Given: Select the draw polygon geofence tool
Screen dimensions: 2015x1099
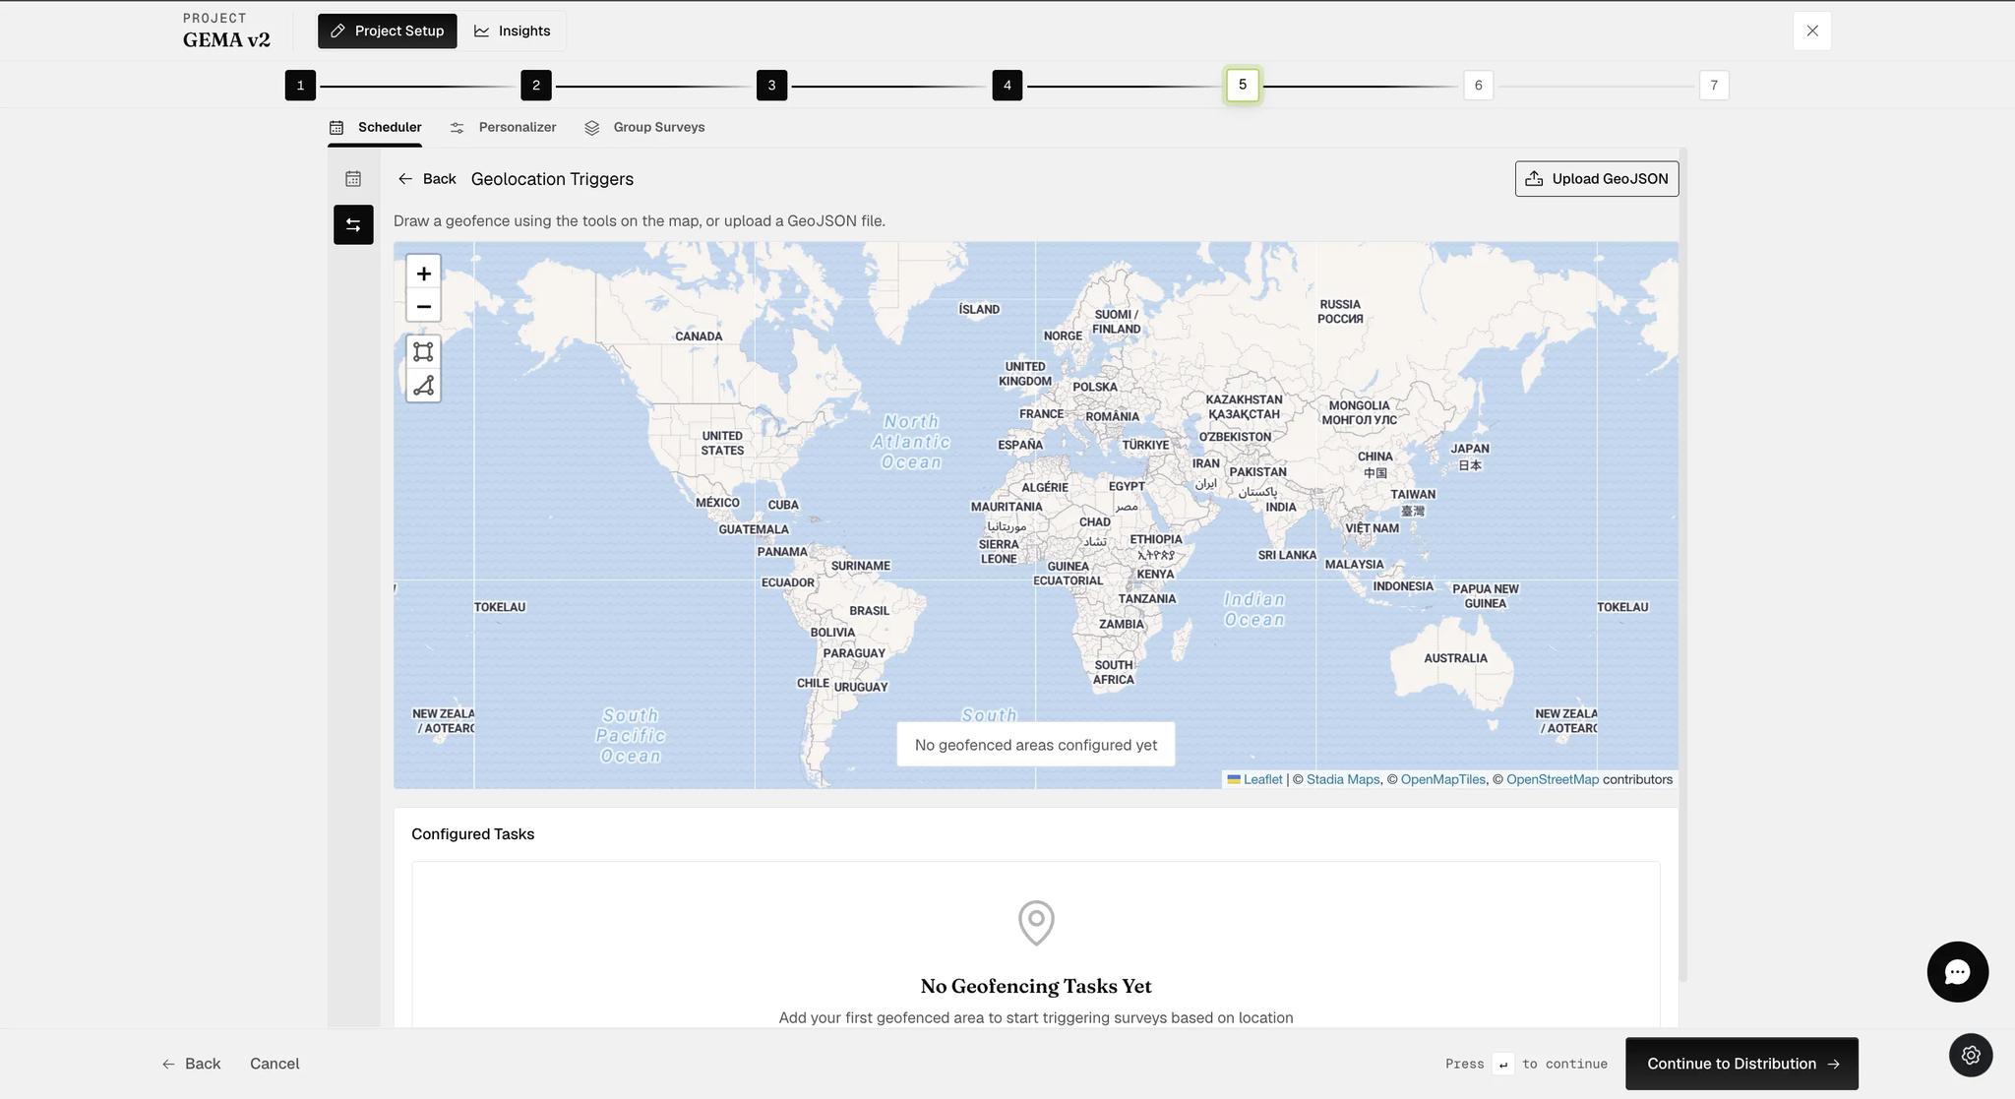Looking at the screenshot, I should (423, 385).
